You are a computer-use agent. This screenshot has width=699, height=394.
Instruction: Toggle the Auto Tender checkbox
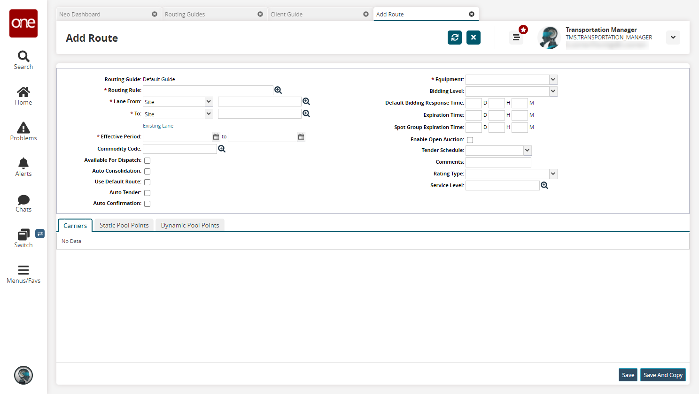coord(147,193)
